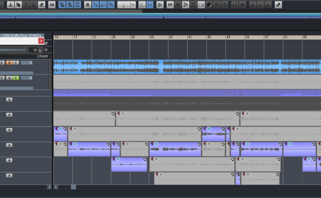The height and width of the screenshot is (198, 321).
Task: Click the loop repeat icon in toolbar
Action: tap(225, 4)
